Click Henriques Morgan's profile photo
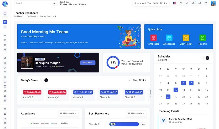This screenshot has height=129, width=219. pyautogui.click(x=27, y=63)
